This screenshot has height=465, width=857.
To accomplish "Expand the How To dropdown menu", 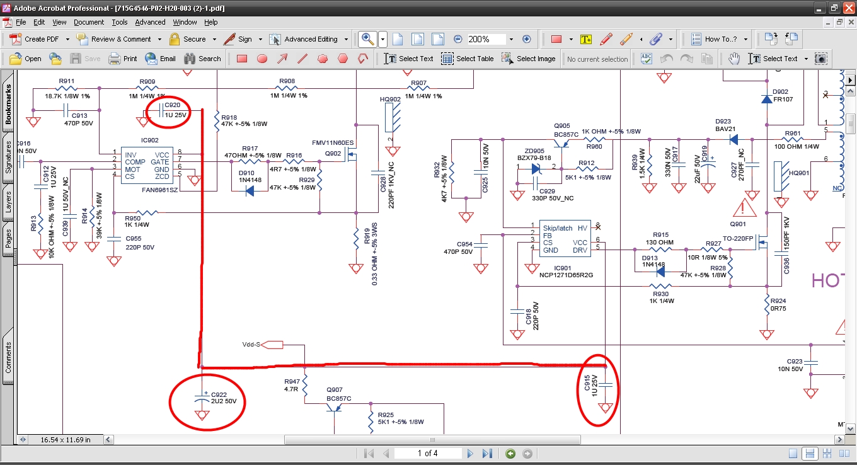I will pos(745,39).
